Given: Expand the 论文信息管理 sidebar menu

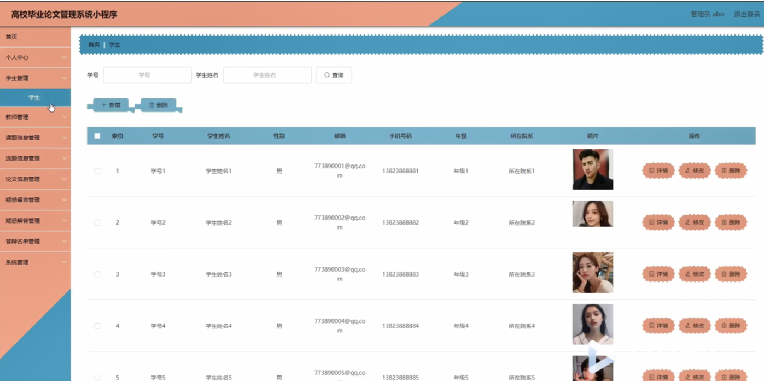Looking at the screenshot, I should (35, 179).
